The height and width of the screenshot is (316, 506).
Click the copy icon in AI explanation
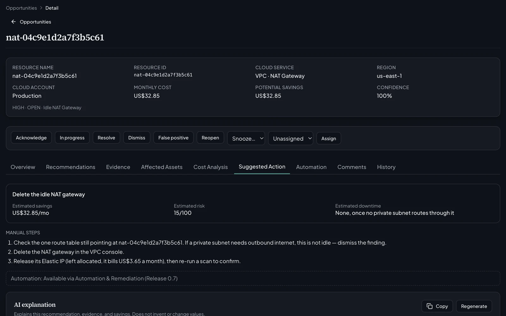click(429, 306)
